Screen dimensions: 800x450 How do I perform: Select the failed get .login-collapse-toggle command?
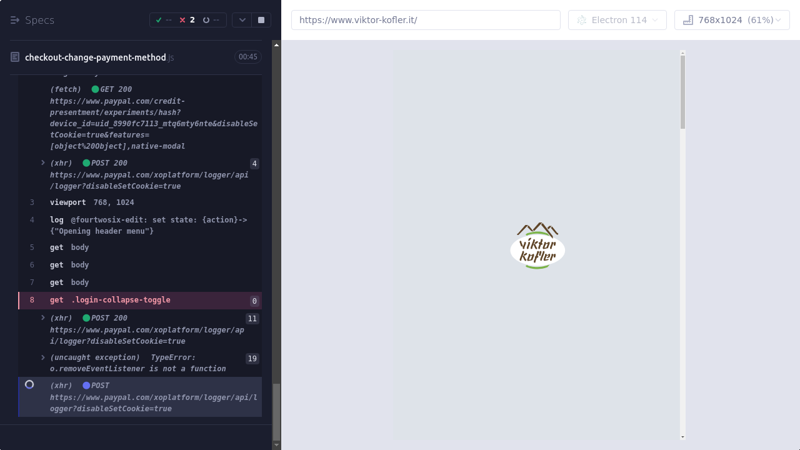[x=110, y=300]
